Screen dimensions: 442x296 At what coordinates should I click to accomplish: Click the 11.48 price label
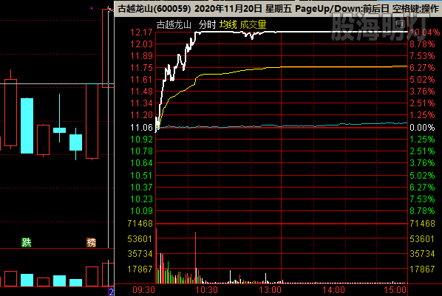141,92
